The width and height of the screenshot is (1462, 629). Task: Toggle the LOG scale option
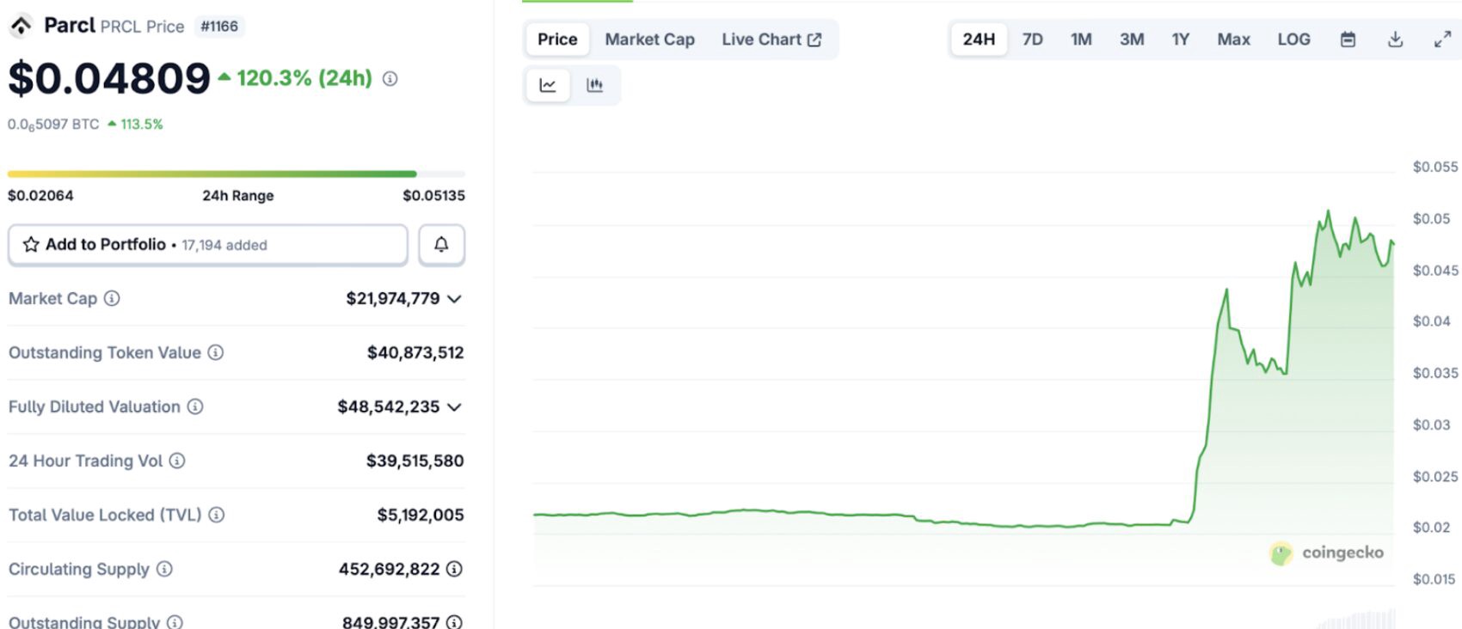(1293, 40)
